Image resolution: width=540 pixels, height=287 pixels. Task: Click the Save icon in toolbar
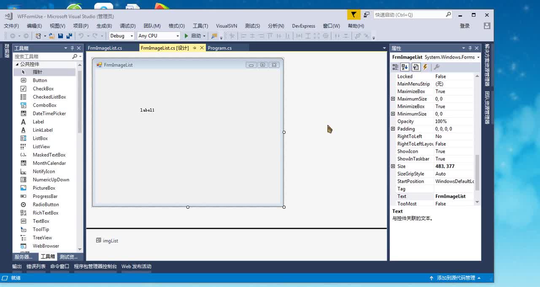(x=60, y=36)
